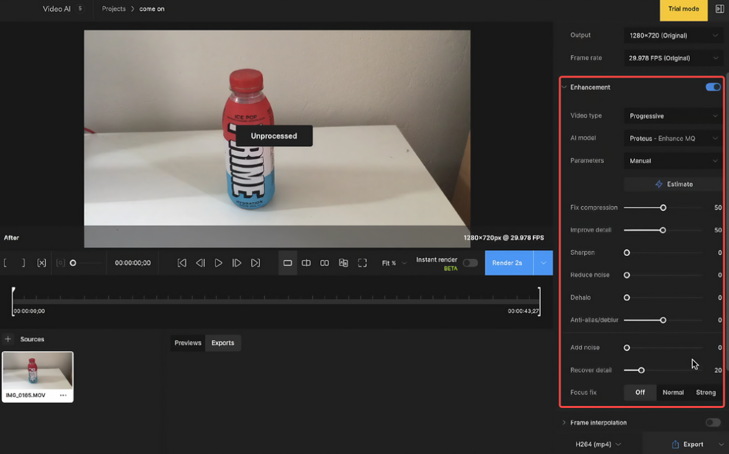Click Projects in the breadcrumb menu
729x454 pixels.
(113, 9)
